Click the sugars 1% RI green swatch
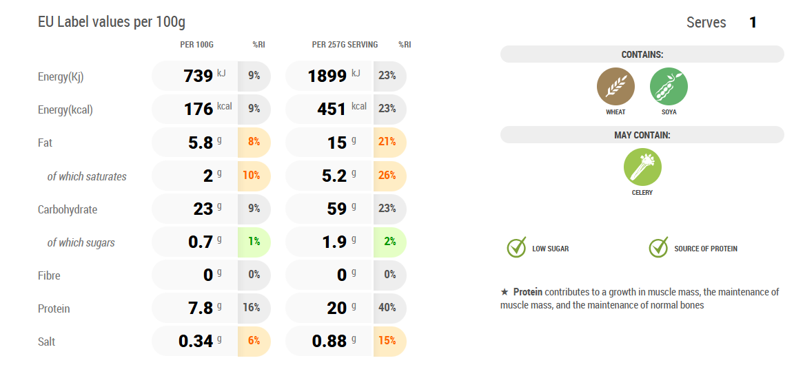Image resolution: width=794 pixels, height=387 pixels. point(254,242)
